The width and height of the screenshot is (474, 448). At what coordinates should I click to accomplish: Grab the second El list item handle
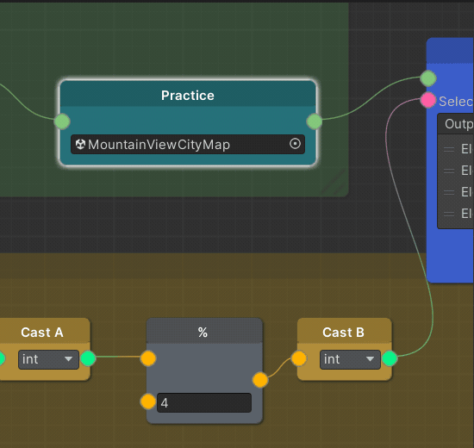point(449,171)
